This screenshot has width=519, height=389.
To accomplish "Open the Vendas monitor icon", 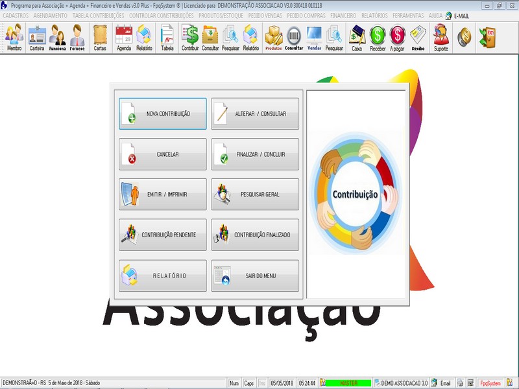I will click(314, 38).
